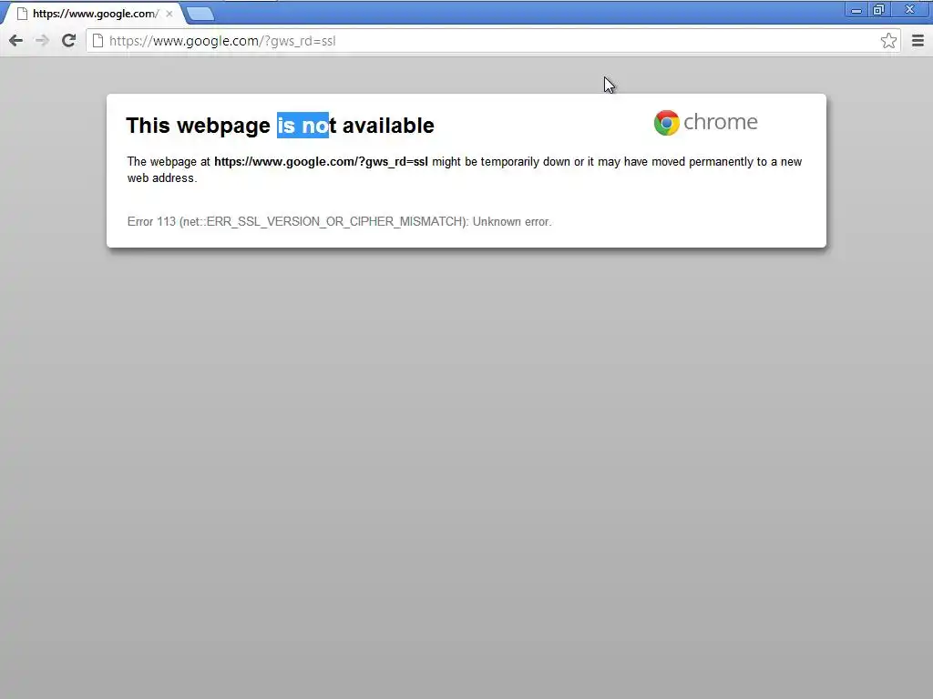Screen dimensions: 933x699
Task: Reload the page with refresh icon
Action: 69,40
